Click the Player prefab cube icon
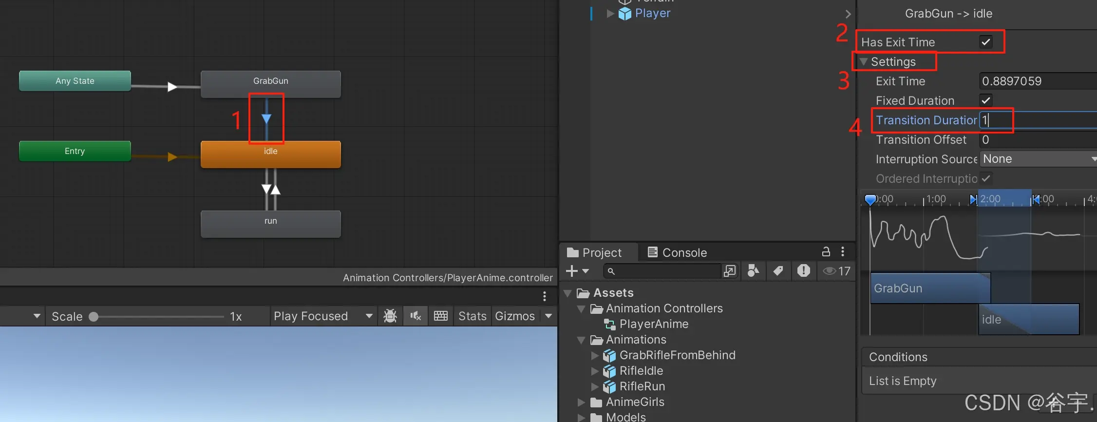 (x=625, y=14)
